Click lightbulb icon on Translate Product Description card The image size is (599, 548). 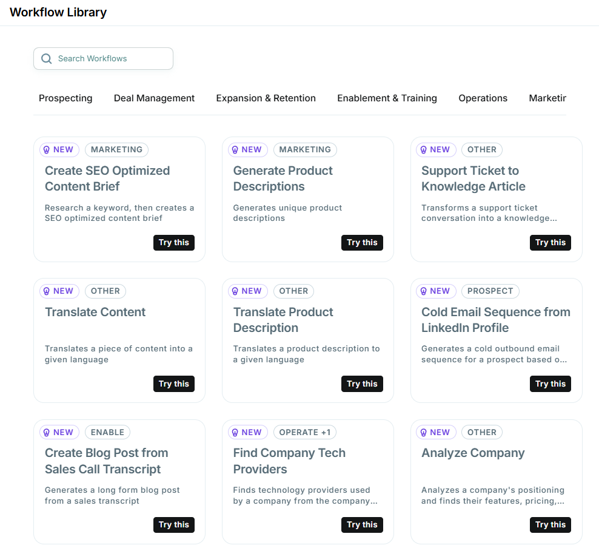coord(235,291)
